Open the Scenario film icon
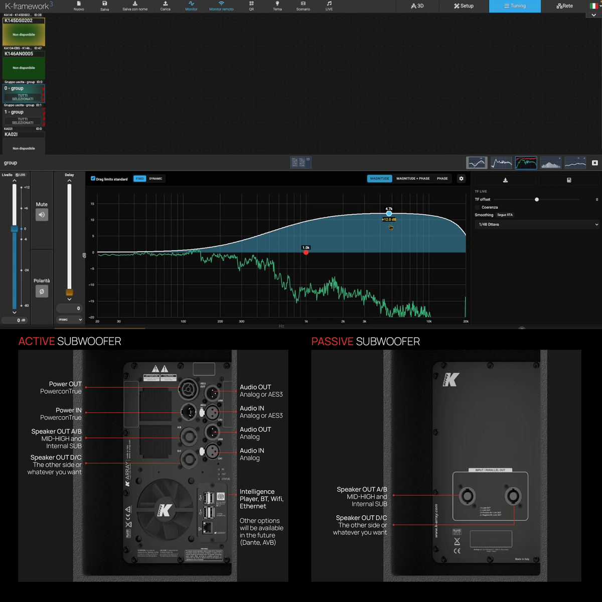This screenshot has width=602, height=602. tap(303, 6)
